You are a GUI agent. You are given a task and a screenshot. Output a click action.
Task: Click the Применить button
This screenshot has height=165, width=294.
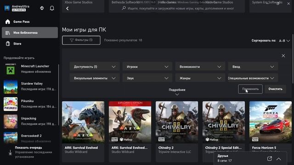(x=250, y=89)
